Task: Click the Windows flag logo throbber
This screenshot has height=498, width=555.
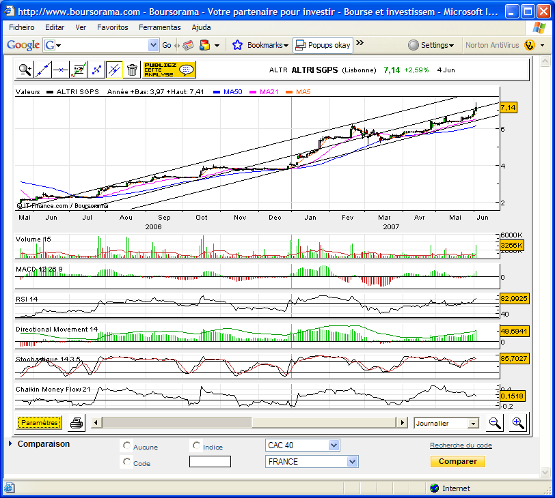Action: (x=539, y=27)
